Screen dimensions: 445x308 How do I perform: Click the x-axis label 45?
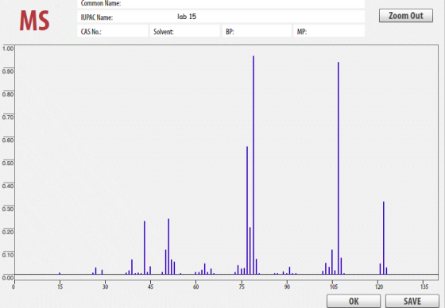click(151, 287)
